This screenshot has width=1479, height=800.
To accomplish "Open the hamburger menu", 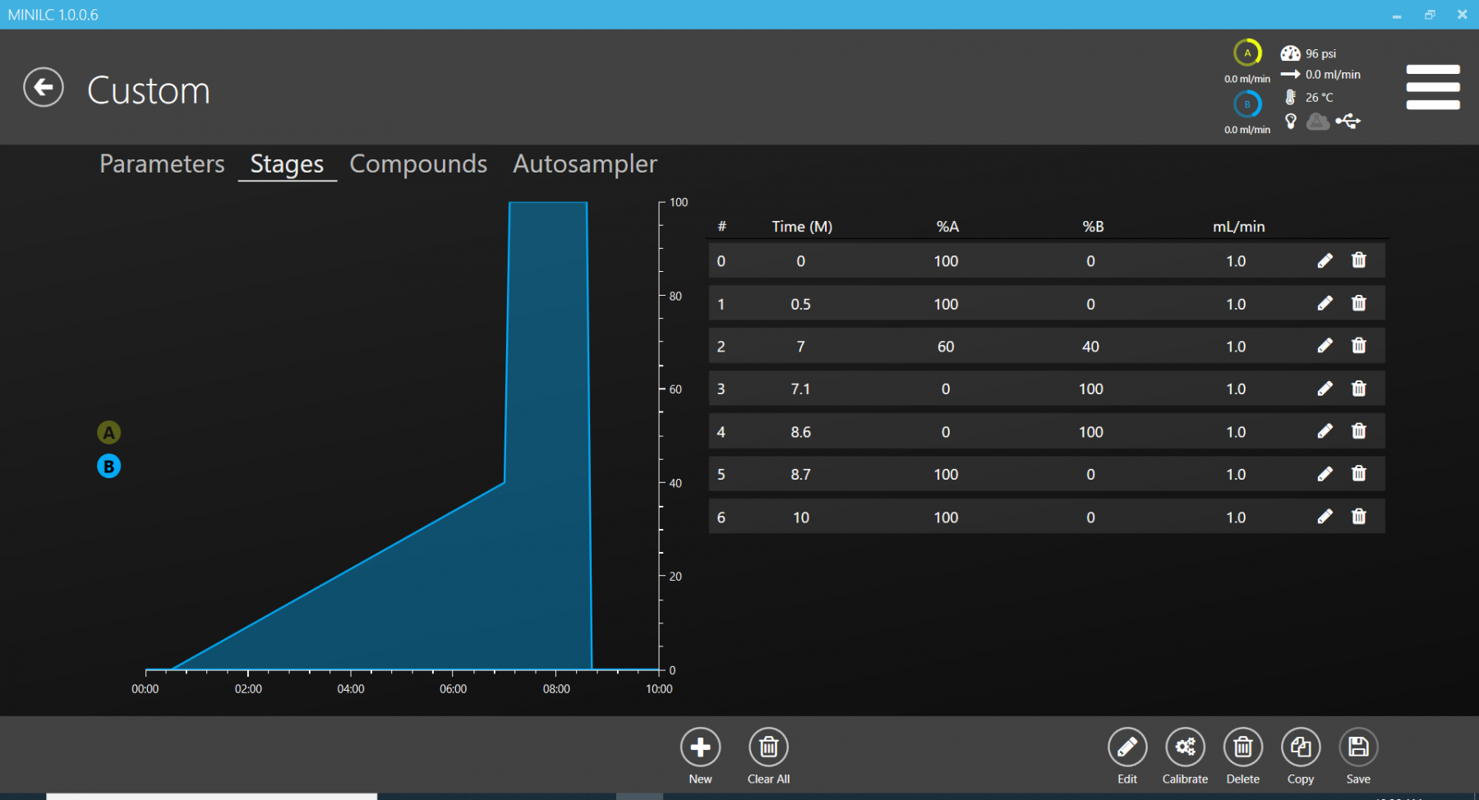I will pos(1432,87).
